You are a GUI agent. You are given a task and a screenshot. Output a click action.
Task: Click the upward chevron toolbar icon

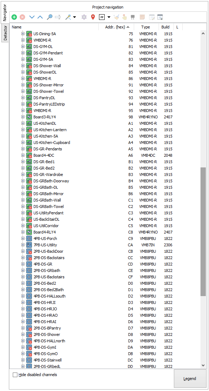[40, 17]
